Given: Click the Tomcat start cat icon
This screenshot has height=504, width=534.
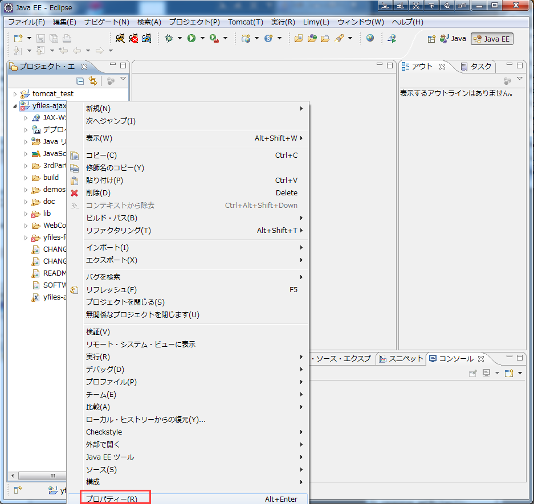Looking at the screenshot, I should (x=120, y=38).
